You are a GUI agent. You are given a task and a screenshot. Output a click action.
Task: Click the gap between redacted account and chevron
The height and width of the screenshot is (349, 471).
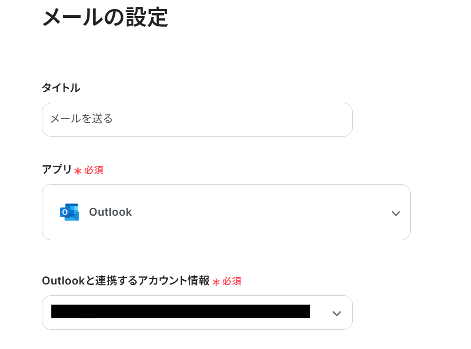click(x=320, y=313)
